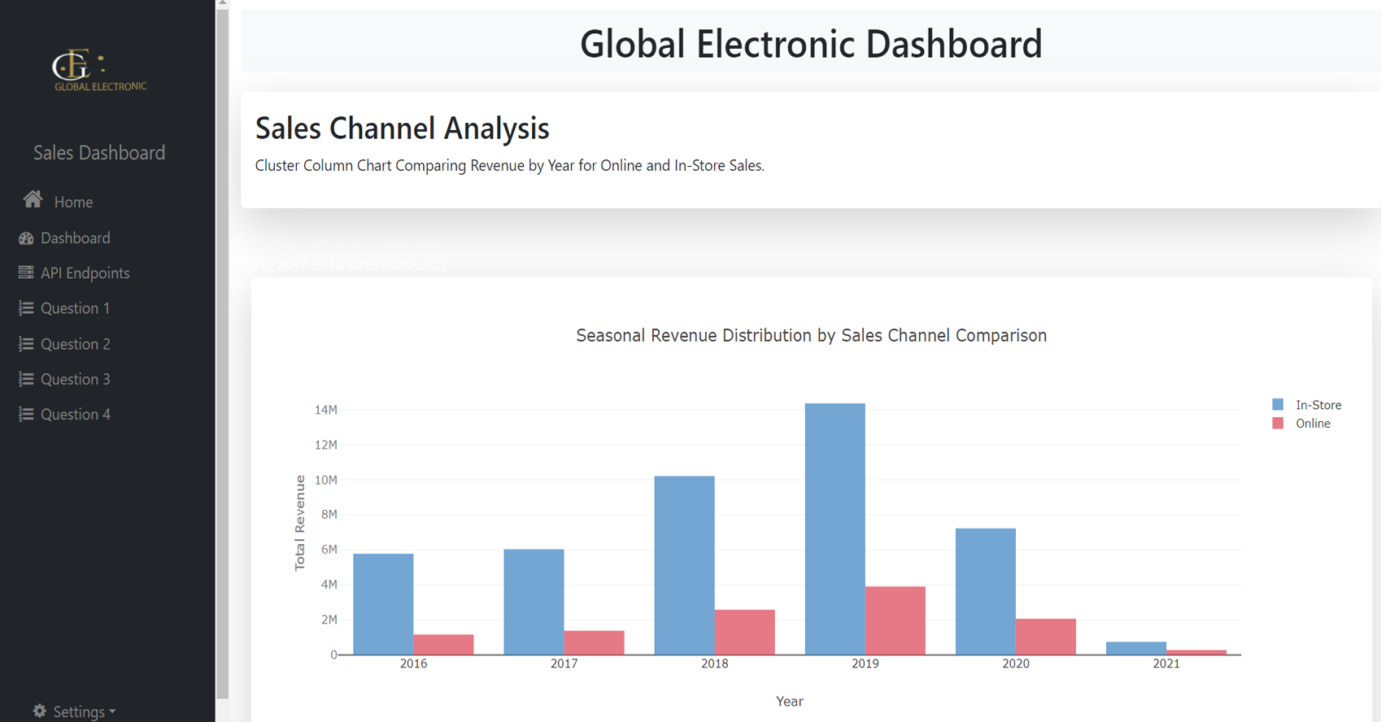
Task: Click the blue In-Store legend color box
Action: pyautogui.click(x=1278, y=405)
